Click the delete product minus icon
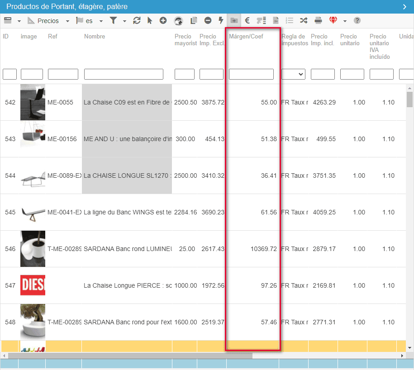The width and height of the screenshot is (414, 370). [x=208, y=20]
